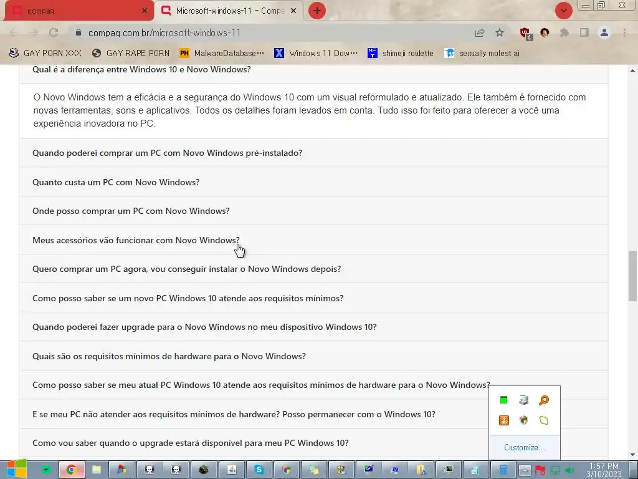Viewport: 638px width, 479px height.
Task: Open the calculator icon on the taskbar
Action: (503, 470)
